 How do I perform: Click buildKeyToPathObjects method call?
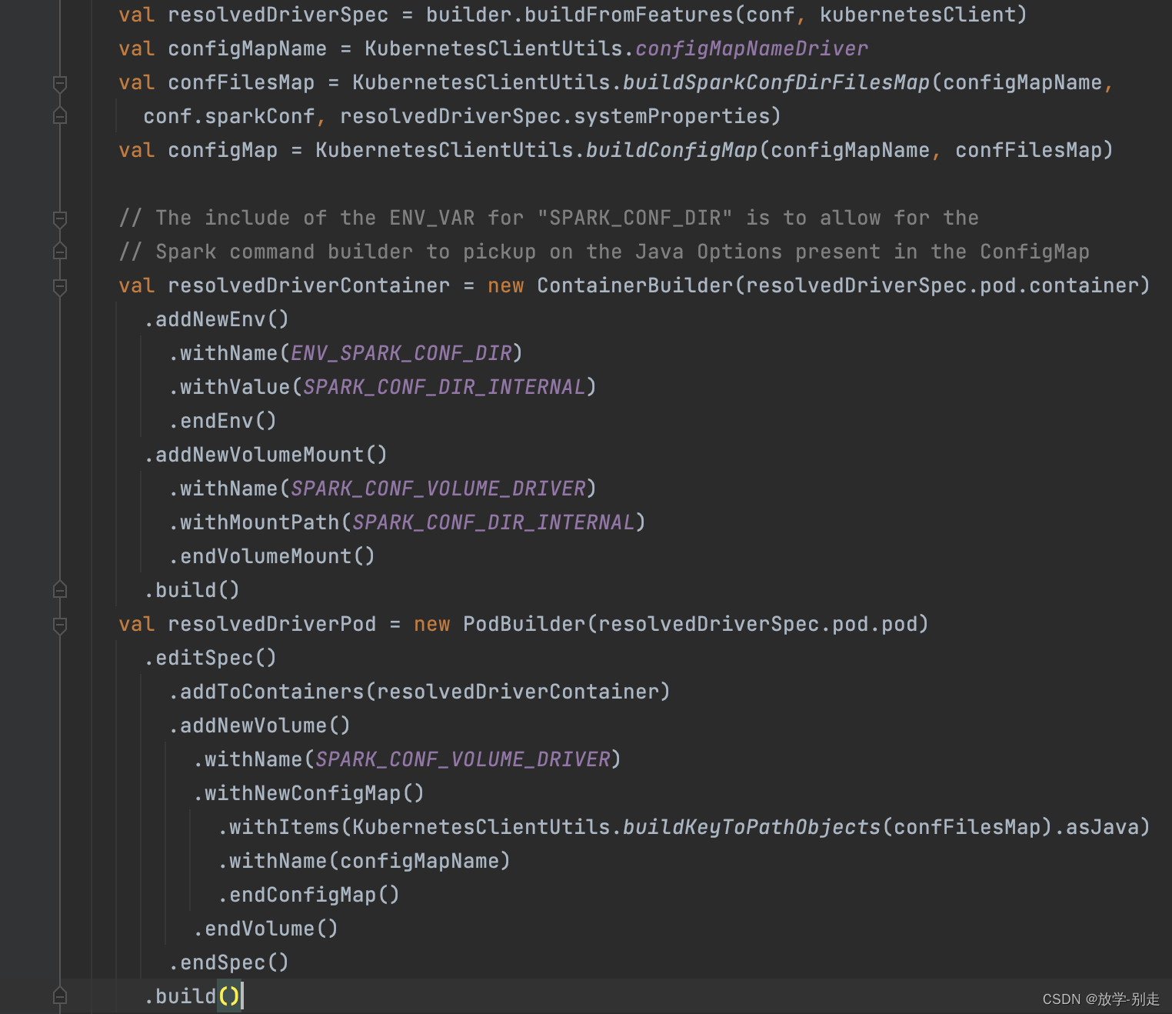pyautogui.click(x=751, y=827)
